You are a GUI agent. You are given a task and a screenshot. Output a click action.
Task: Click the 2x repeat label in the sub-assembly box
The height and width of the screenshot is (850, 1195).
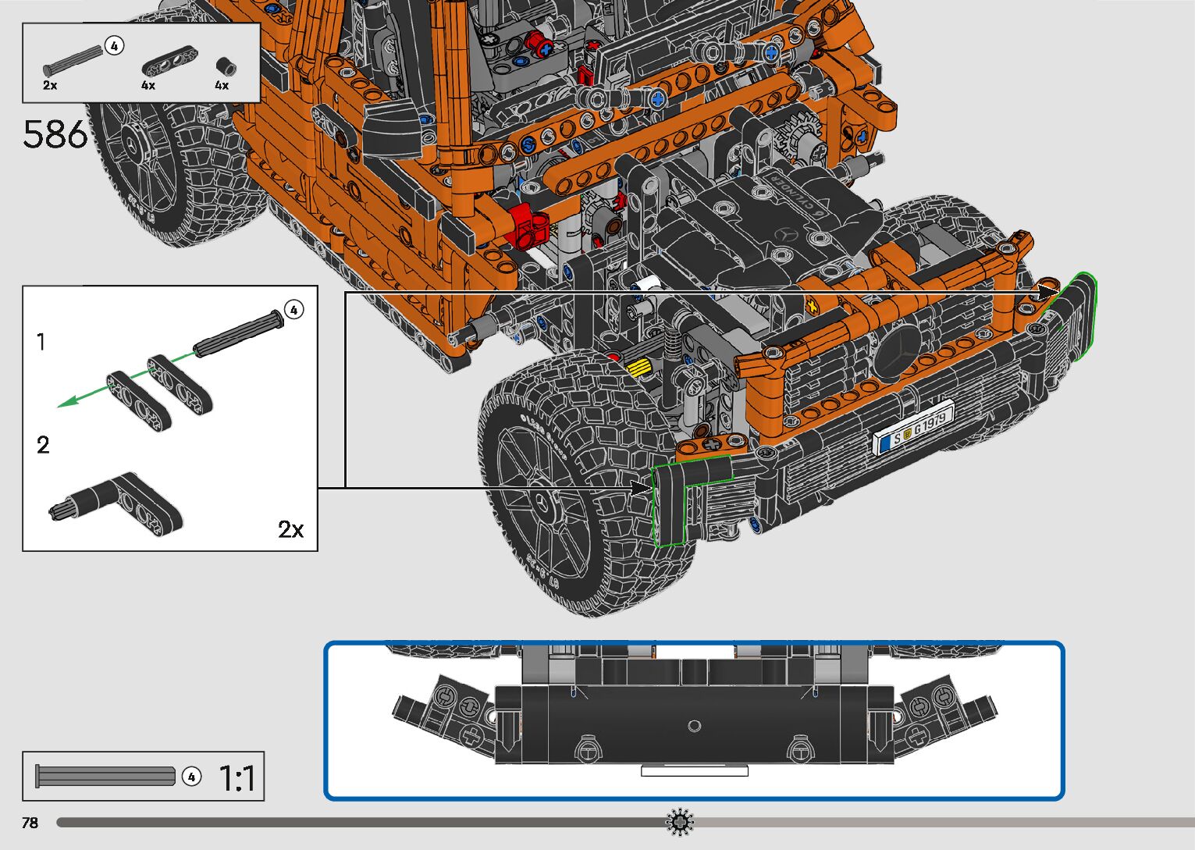click(290, 529)
